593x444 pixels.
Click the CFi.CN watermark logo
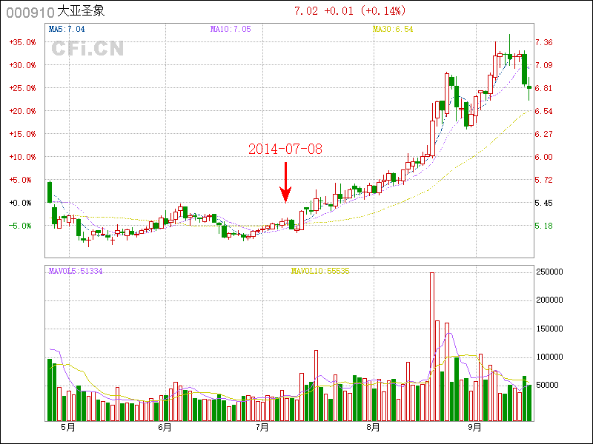87,49
